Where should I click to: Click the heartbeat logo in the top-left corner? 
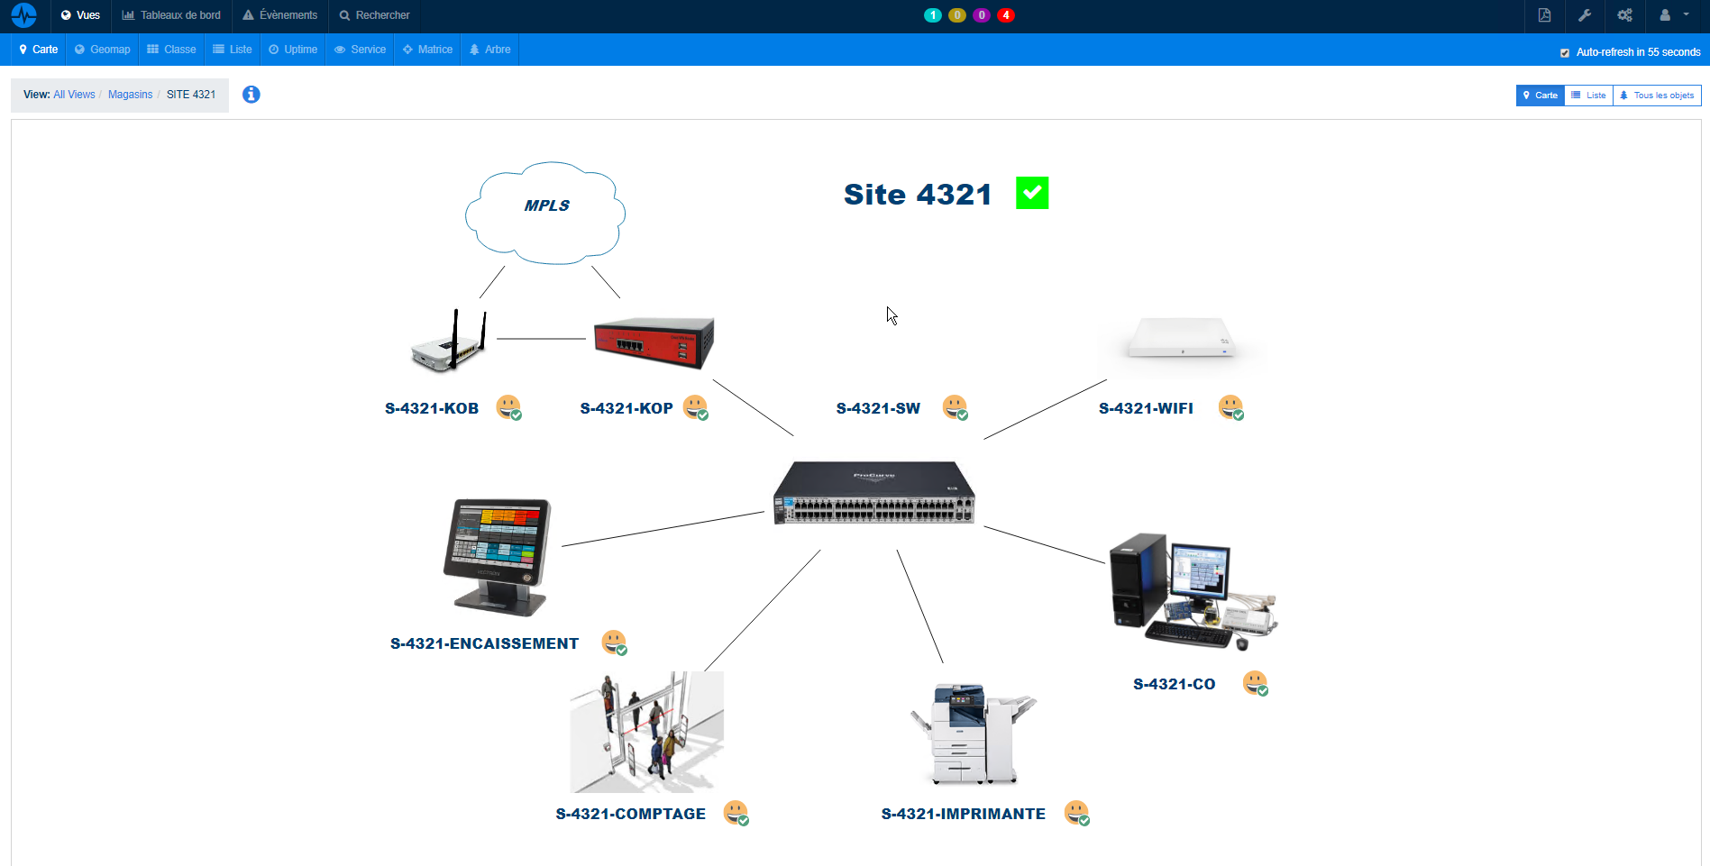point(23,15)
